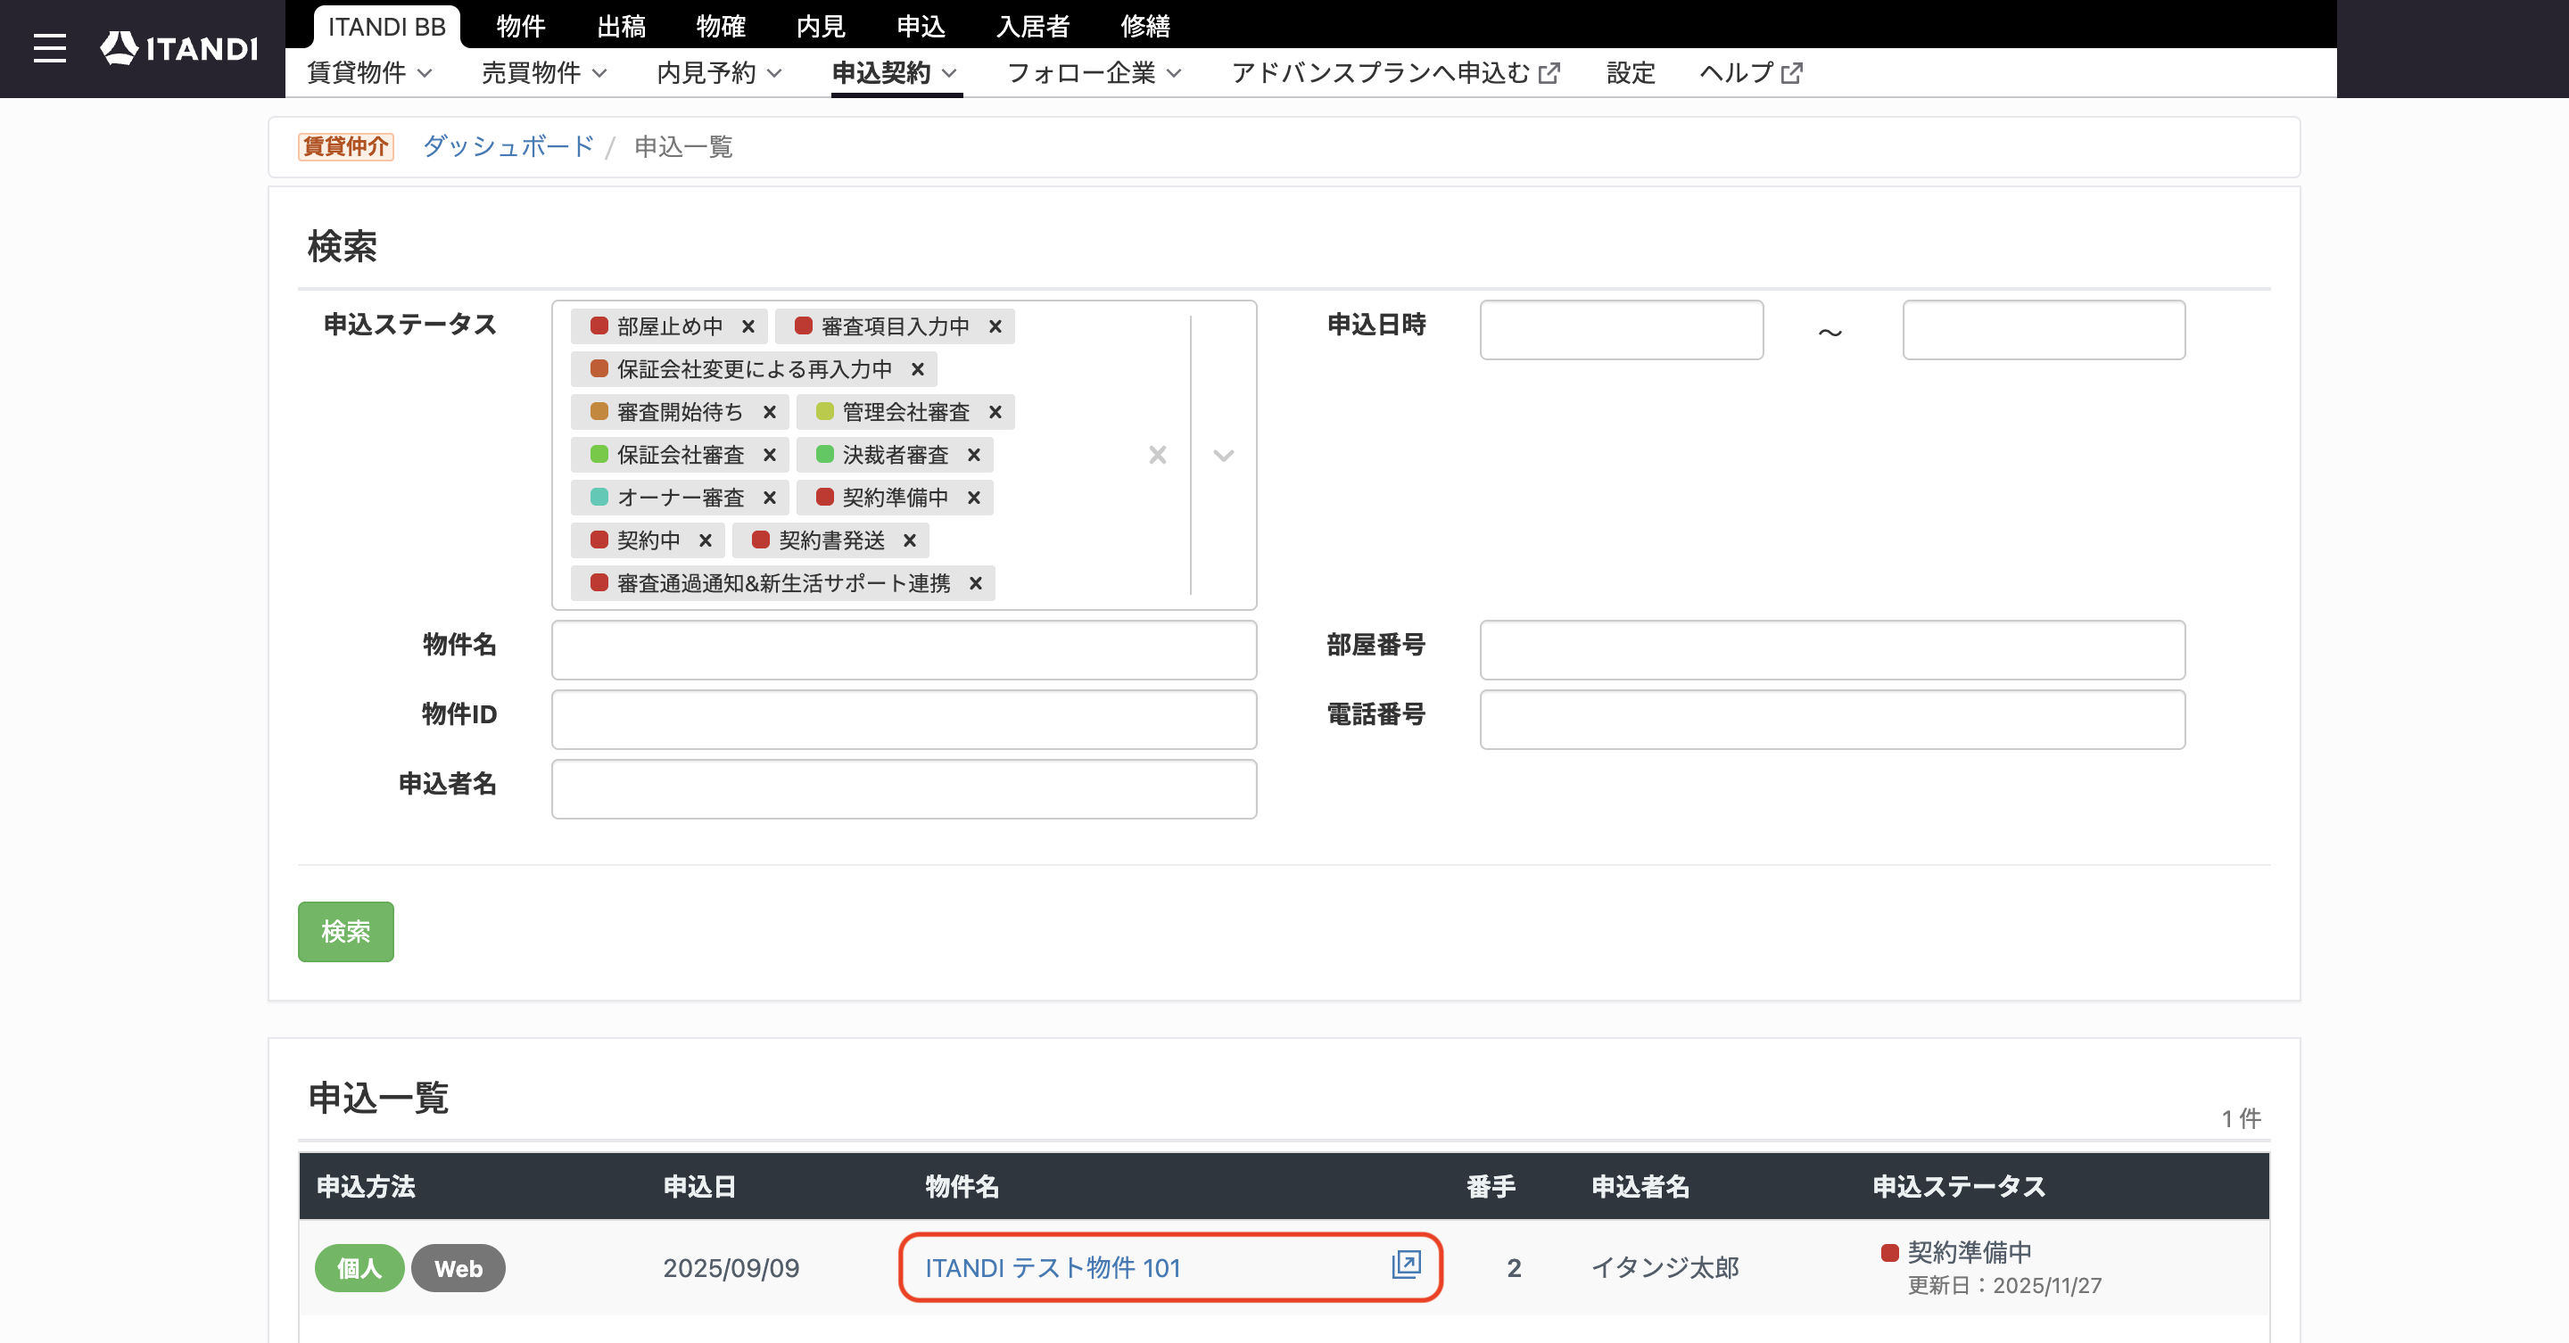
Task: Go to ダッシュボード breadcrumb link
Action: 508,146
